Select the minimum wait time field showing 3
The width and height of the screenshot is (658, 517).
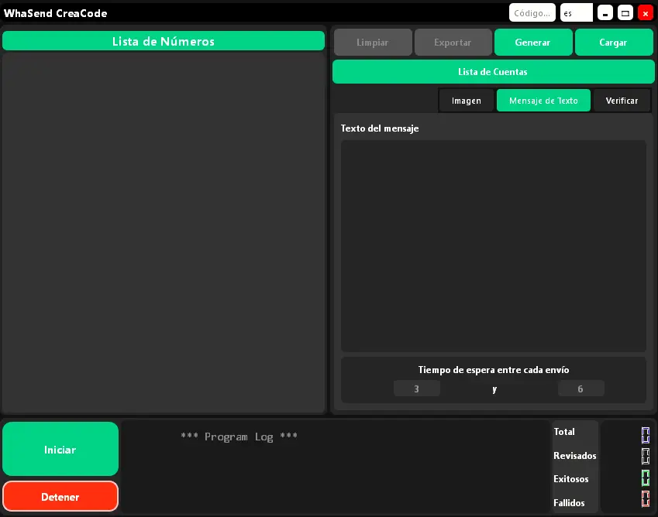[417, 388]
